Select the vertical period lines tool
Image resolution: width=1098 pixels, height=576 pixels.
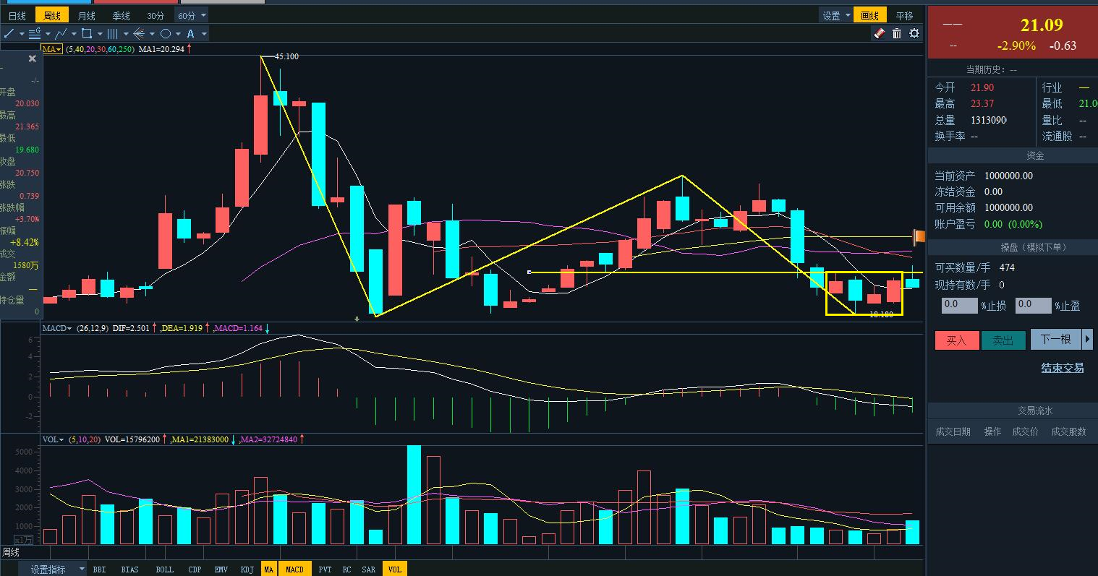(113, 33)
